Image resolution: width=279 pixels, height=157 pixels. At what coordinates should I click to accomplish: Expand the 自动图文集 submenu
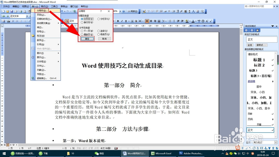click(58, 23)
